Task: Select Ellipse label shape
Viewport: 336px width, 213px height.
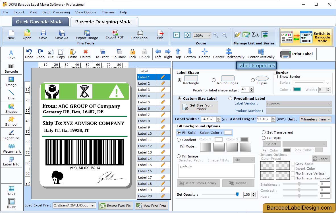Action: click(253, 80)
